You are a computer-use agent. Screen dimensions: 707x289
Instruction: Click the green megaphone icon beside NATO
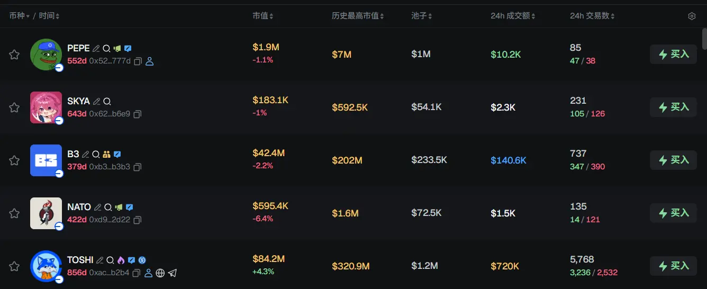(x=119, y=207)
